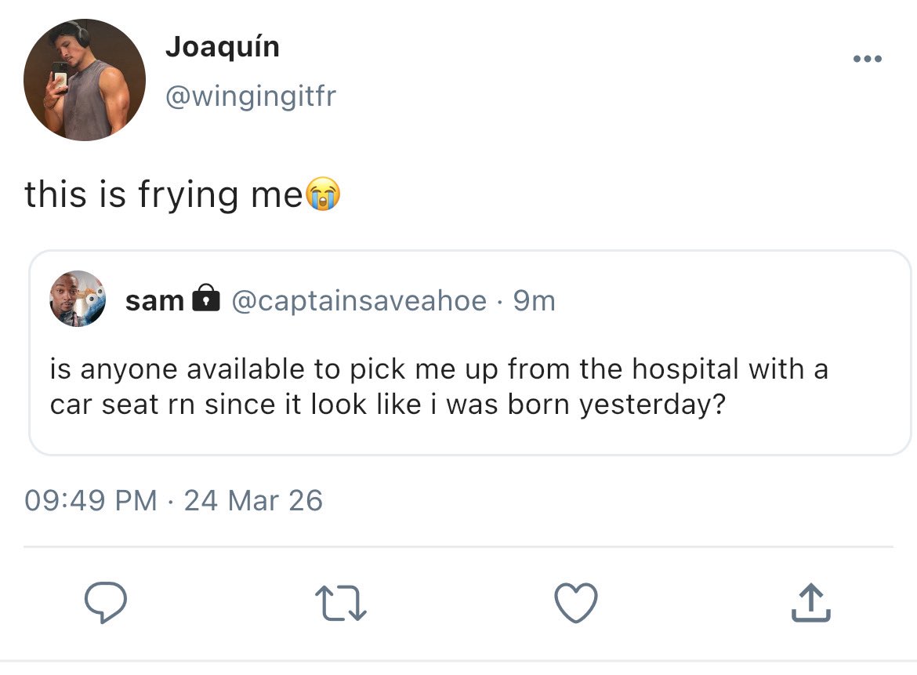
Task: Open the three-dot more options menu
Action: (868, 60)
